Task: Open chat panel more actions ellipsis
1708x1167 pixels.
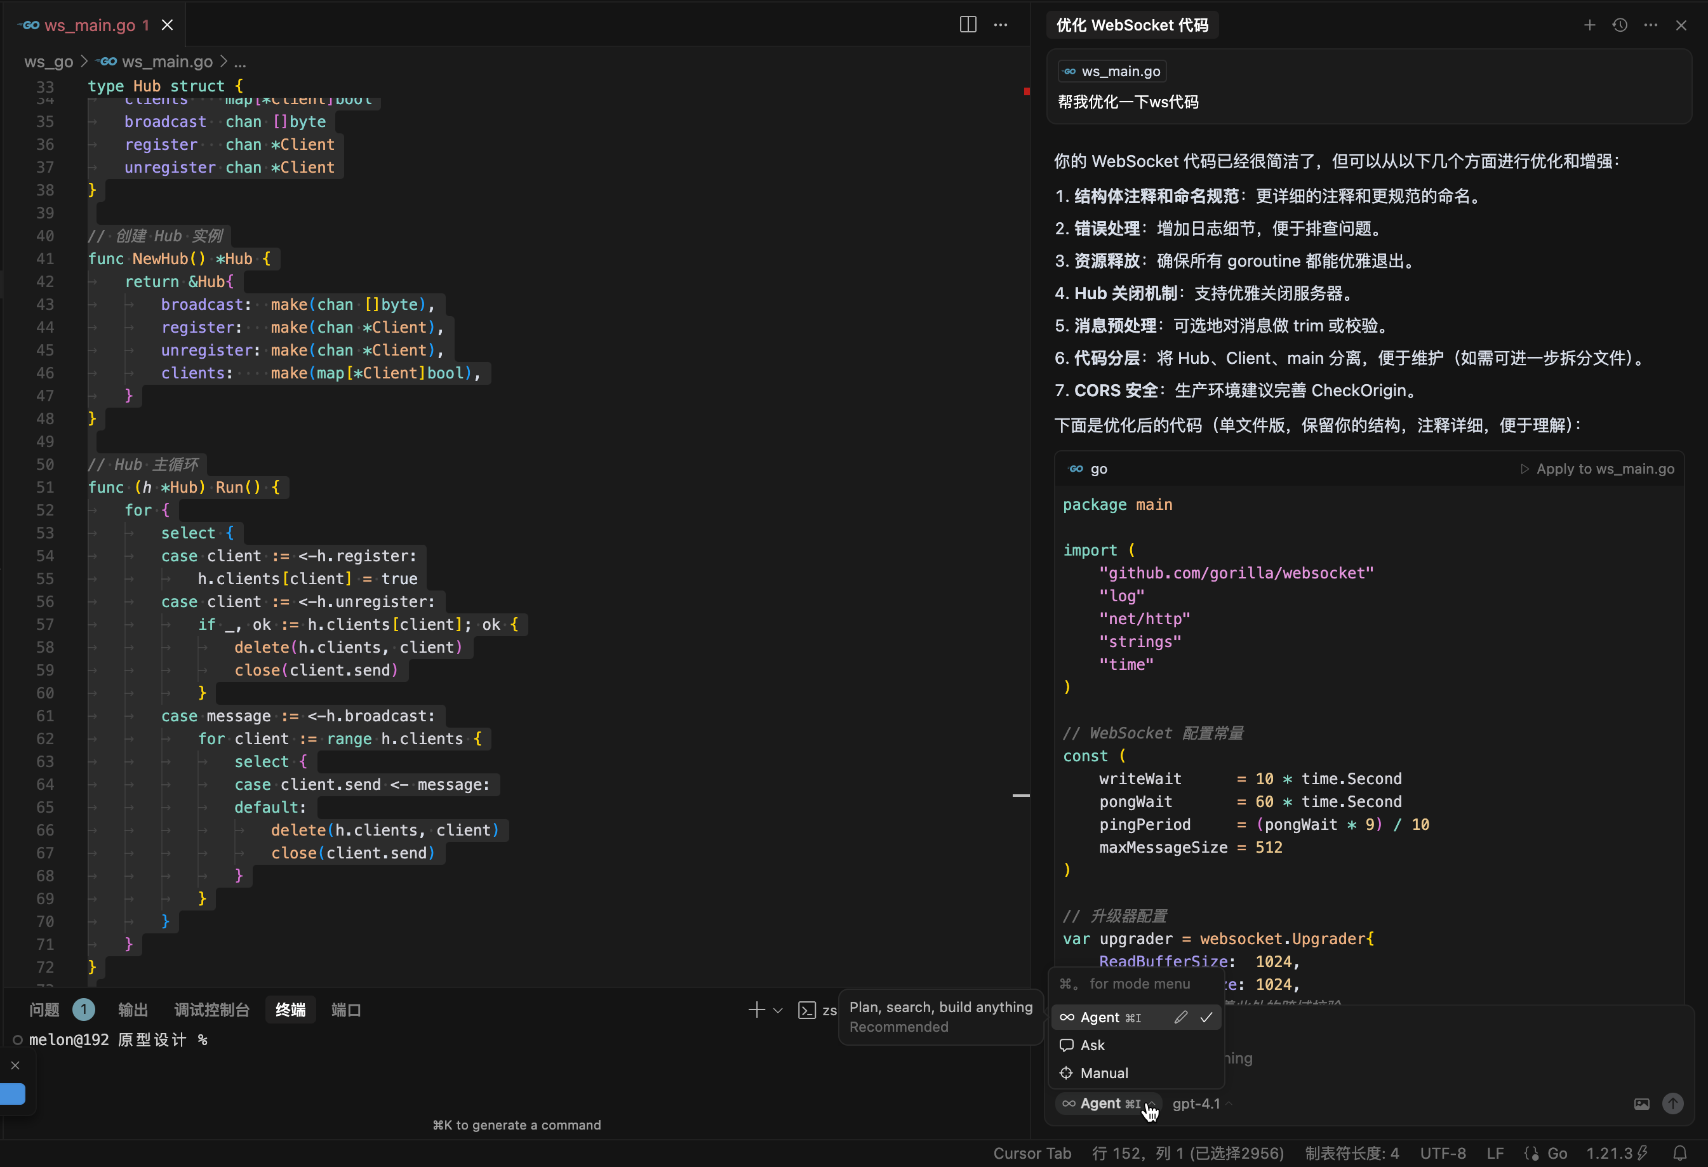Action: point(1651,25)
